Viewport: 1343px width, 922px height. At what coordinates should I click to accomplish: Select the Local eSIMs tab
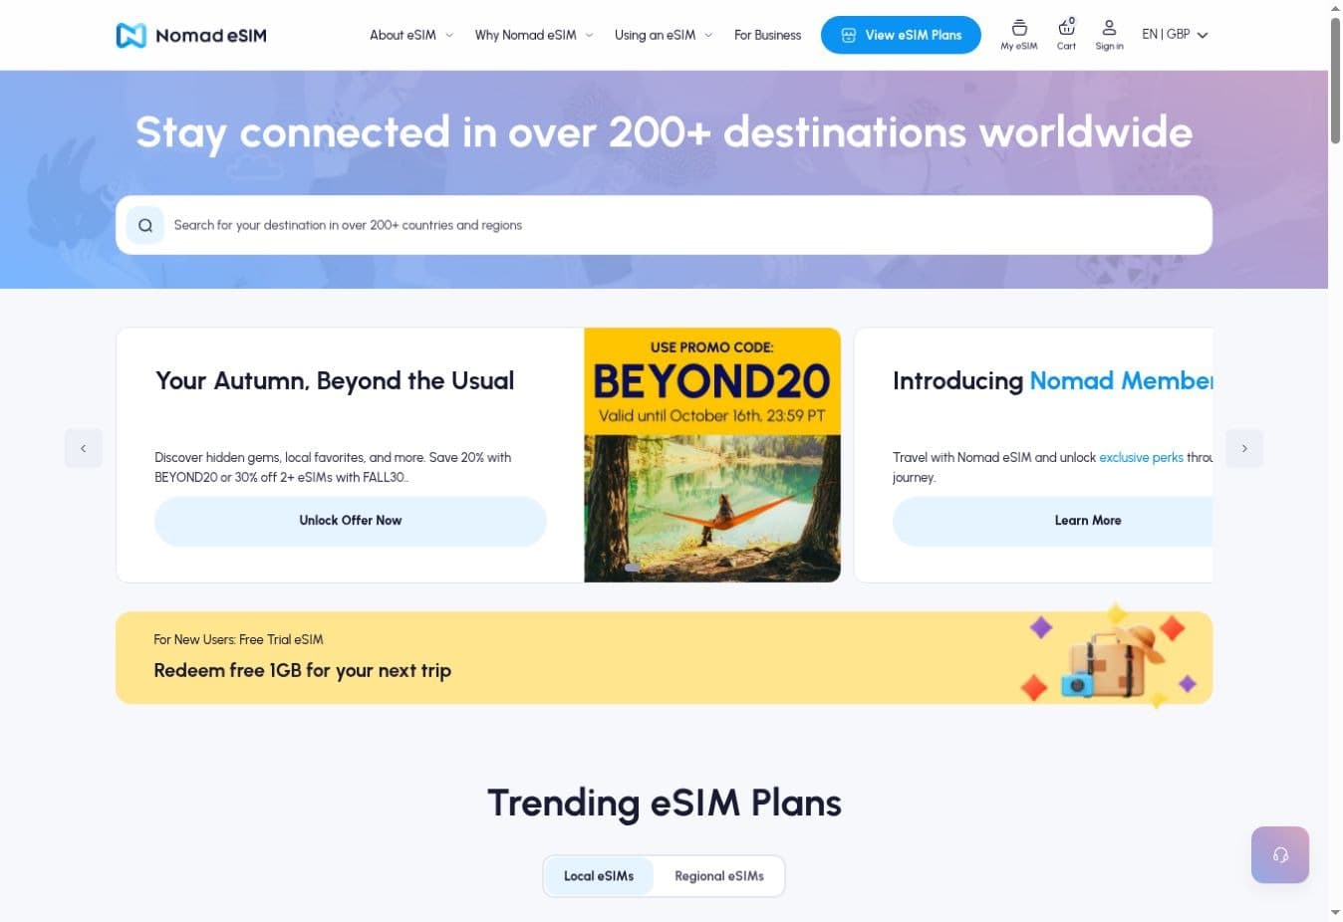point(599,876)
